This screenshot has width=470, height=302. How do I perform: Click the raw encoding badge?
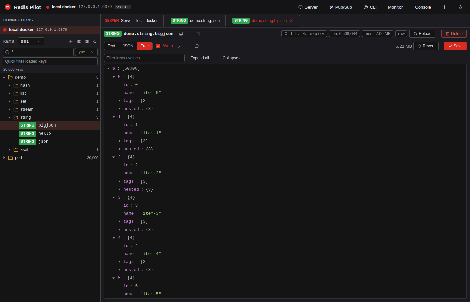pyautogui.click(x=401, y=34)
